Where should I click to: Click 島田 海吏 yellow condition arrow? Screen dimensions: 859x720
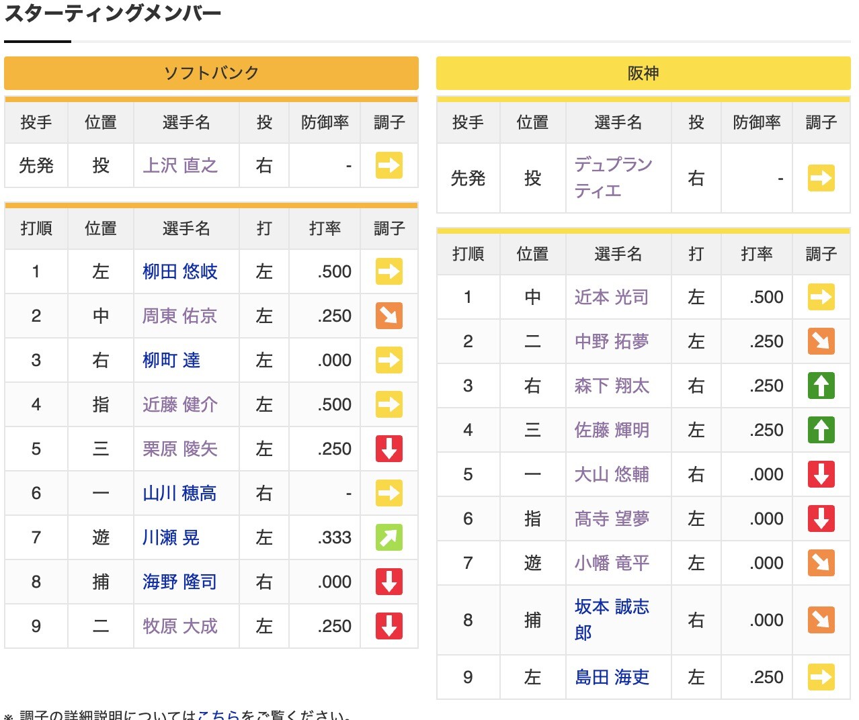pos(821,677)
